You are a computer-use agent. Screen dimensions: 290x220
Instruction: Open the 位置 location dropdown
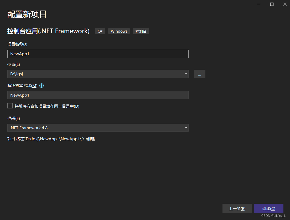[x=186, y=74]
